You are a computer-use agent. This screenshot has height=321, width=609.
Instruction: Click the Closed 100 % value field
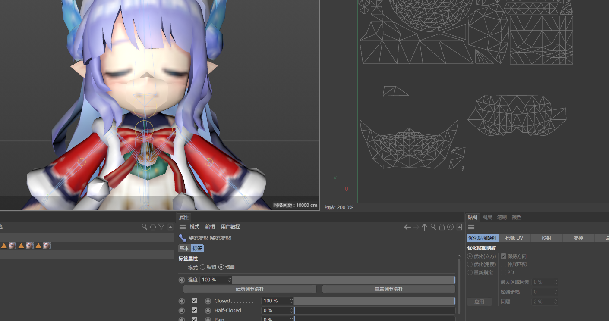coord(275,301)
